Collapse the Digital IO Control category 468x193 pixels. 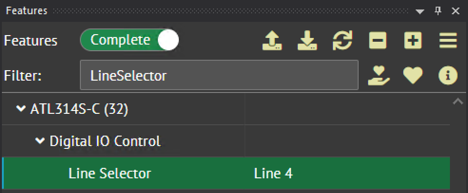[x=40, y=141]
